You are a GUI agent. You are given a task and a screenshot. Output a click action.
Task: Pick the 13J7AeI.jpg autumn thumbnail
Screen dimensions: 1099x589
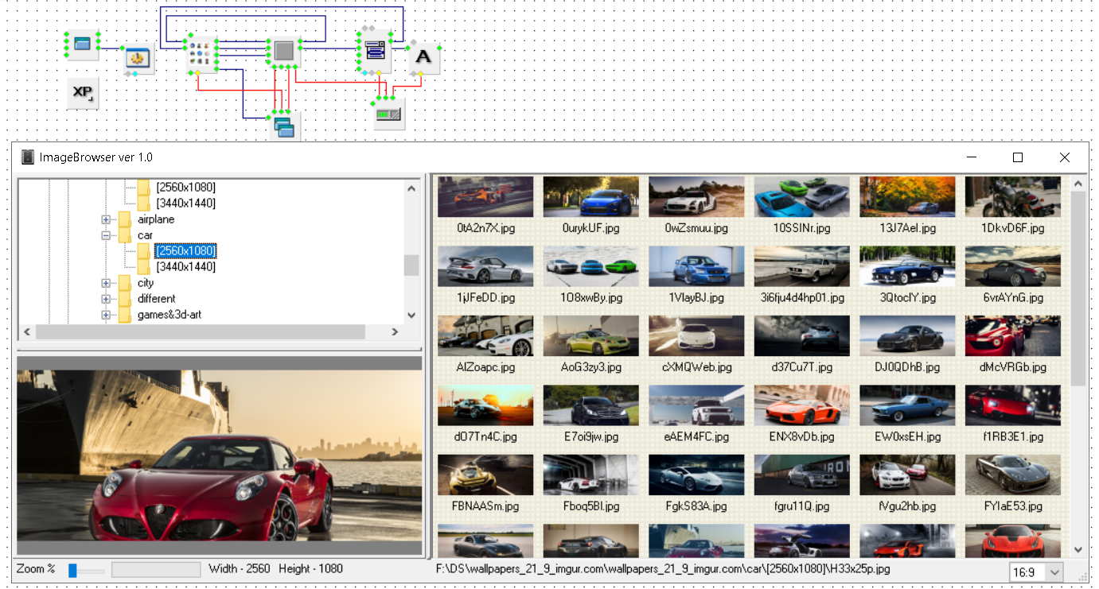point(906,197)
